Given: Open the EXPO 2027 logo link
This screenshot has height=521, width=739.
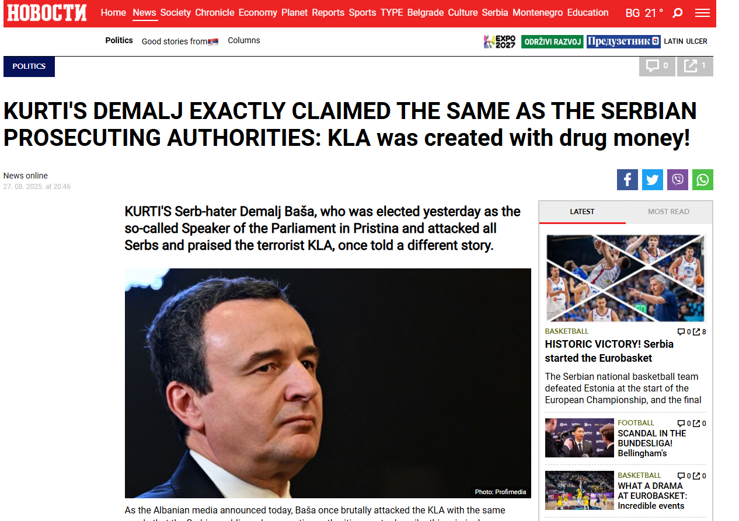Looking at the screenshot, I should (500, 41).
